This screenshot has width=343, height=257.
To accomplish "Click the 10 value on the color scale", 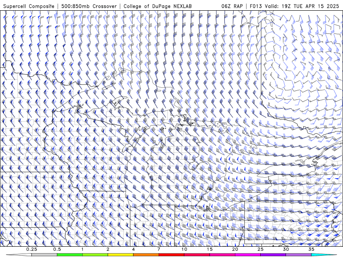I will 184,249.
